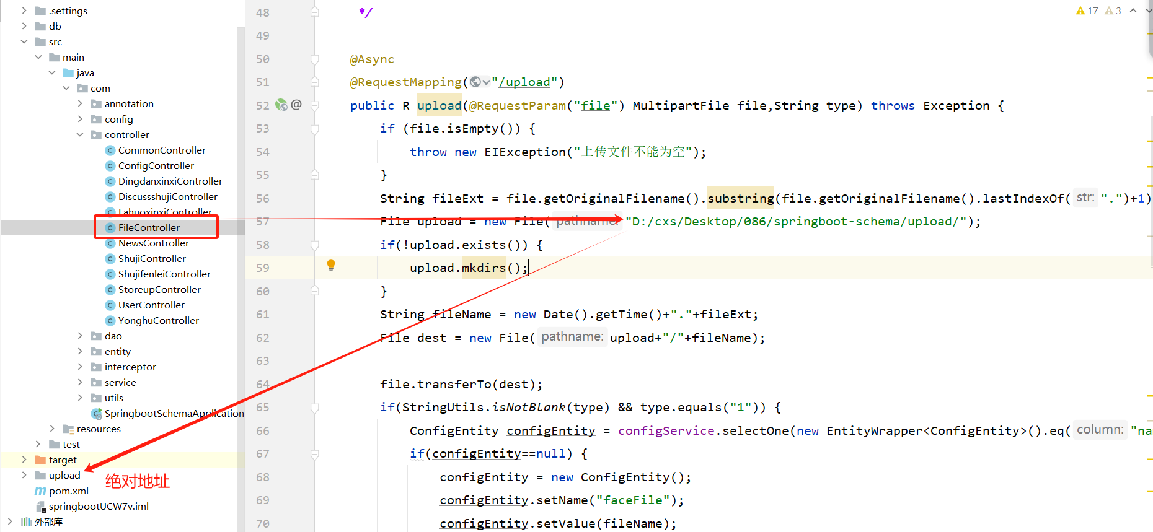
Task: Open pom.xml file
Action: 69,491
